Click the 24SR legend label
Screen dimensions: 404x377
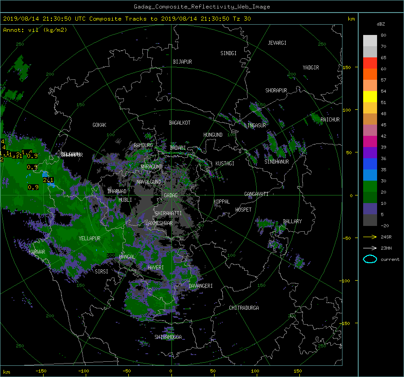[x=386, y=237]
